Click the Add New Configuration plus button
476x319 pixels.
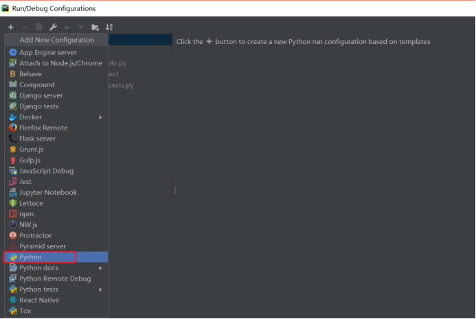click(x=11, y=27)
